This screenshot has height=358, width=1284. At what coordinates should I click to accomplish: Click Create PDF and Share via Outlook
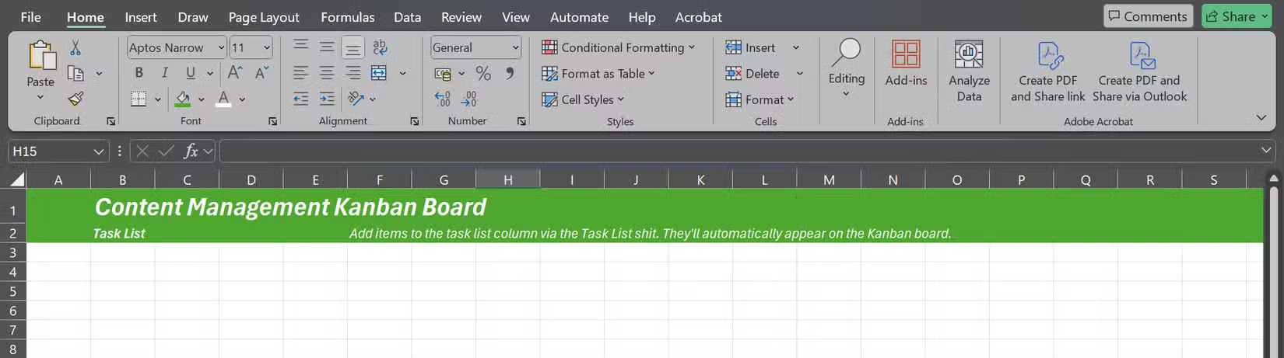[x=1139, y=71]
